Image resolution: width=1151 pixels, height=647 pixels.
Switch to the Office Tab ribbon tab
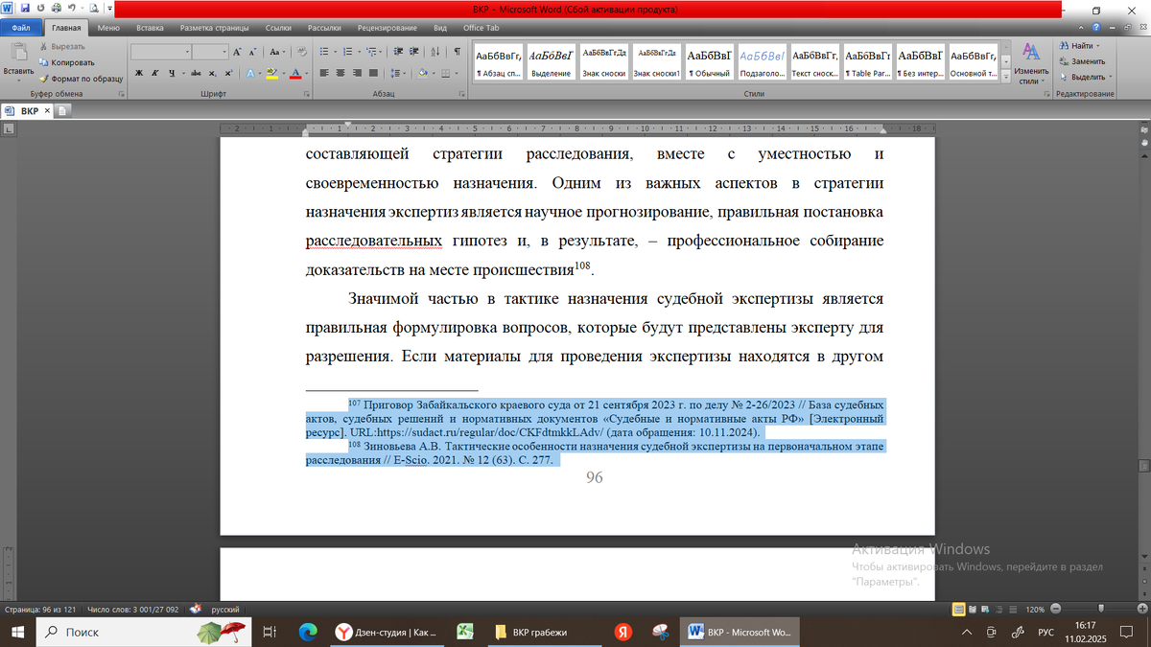point(481,28)
